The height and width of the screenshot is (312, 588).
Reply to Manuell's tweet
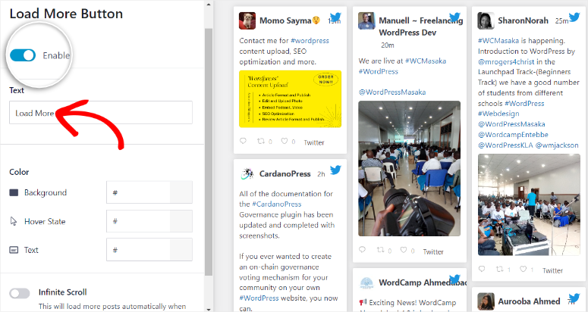pos(362,250)
